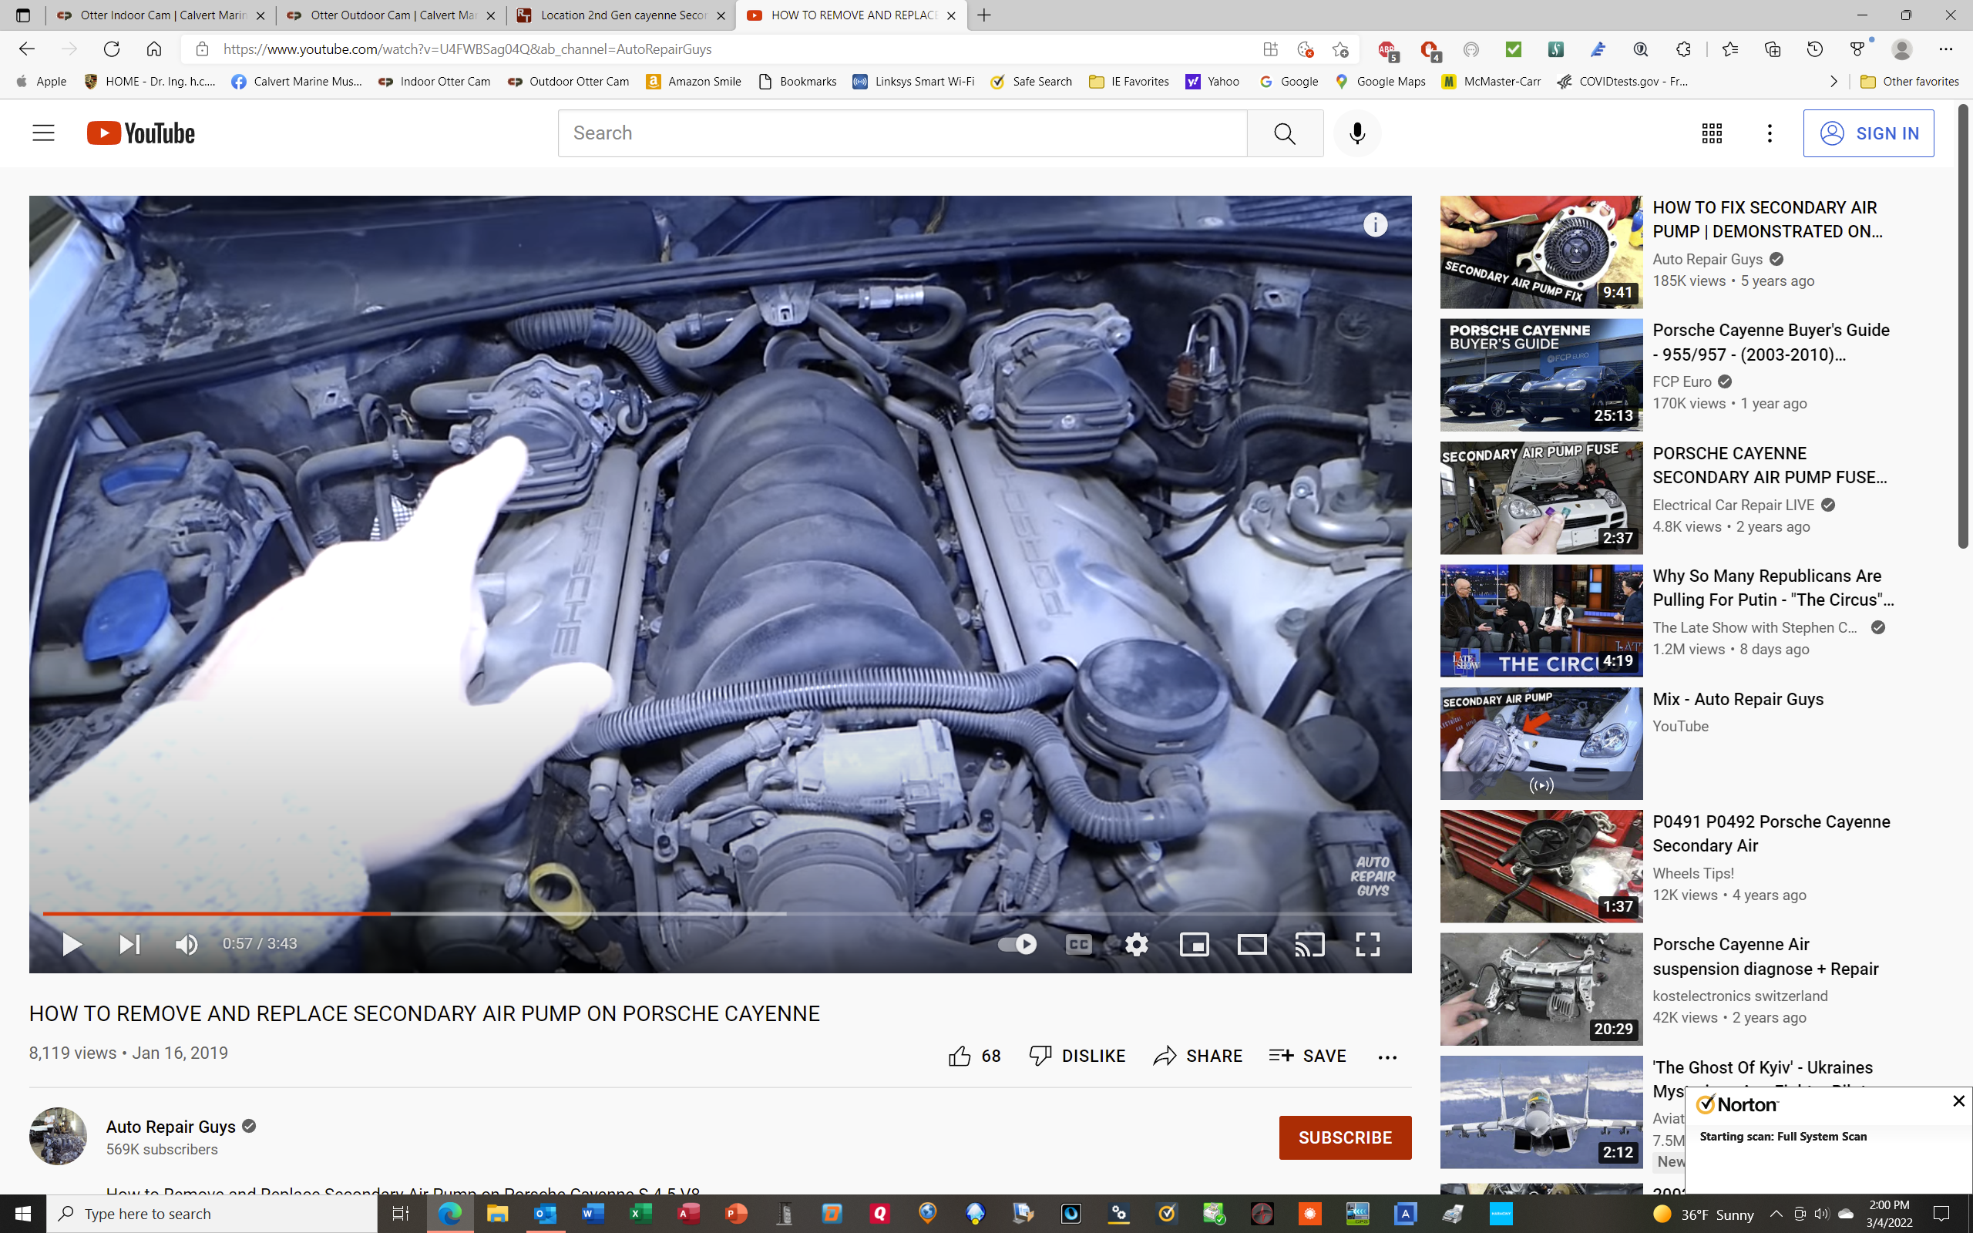Mute the video volume
Viewport: 1973px width, 1233px height.
coord(187,943)
